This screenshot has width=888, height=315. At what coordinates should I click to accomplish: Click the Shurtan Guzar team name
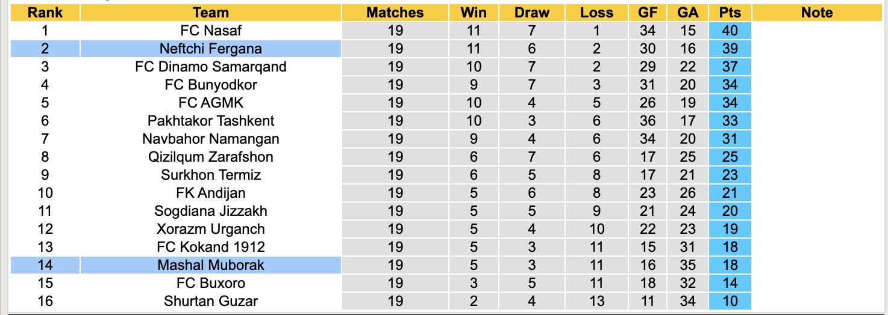pyautogui.click(x=211, y=301)
